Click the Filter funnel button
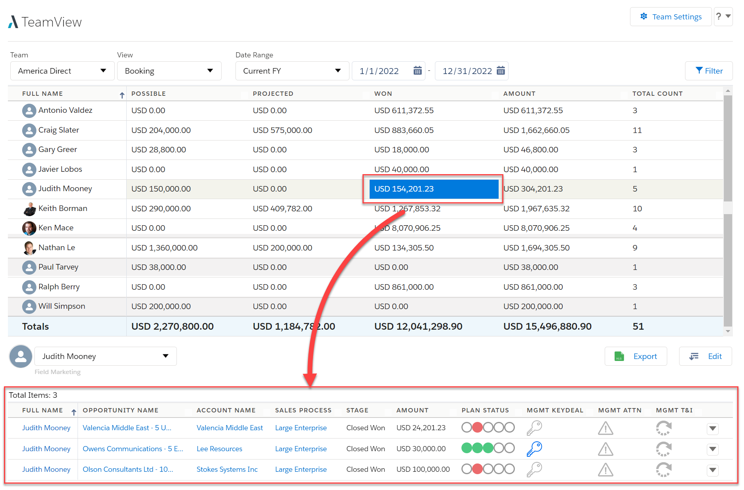The width and height of the screenshot is (744, 490). 709,71
